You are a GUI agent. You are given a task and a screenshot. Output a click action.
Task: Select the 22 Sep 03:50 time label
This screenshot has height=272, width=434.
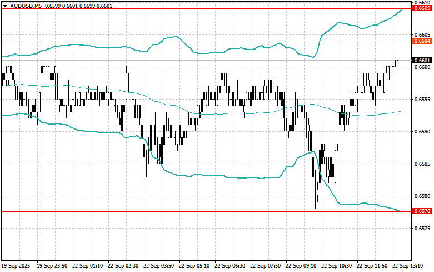click(158, 266)
